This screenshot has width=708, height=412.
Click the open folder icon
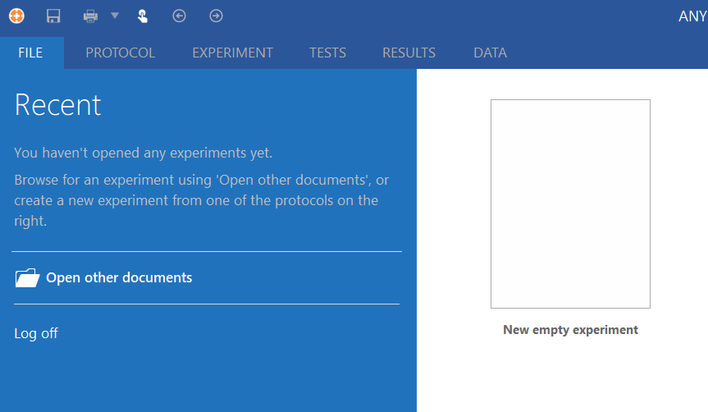pyautogui.click(x=27, y=278)
